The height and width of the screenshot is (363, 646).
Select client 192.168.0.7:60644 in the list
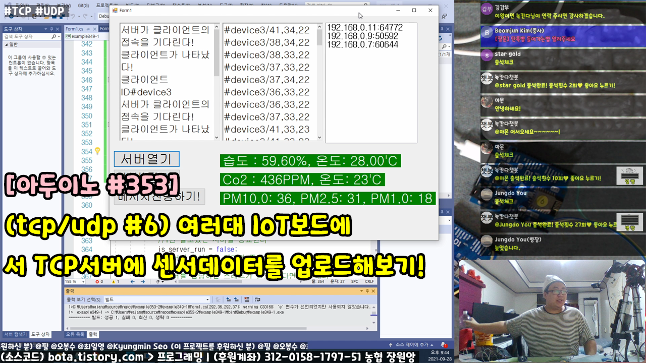pyautogui.click(x=363, y=45)
